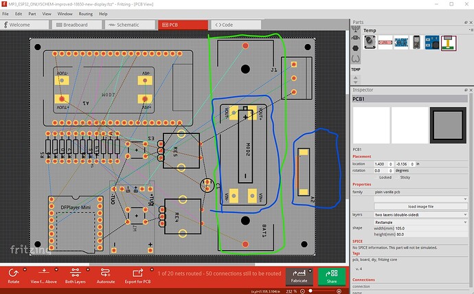This screenshot has width=474, height=294.
Task: Select the TEMP parts bin
Action: (356, 69)
